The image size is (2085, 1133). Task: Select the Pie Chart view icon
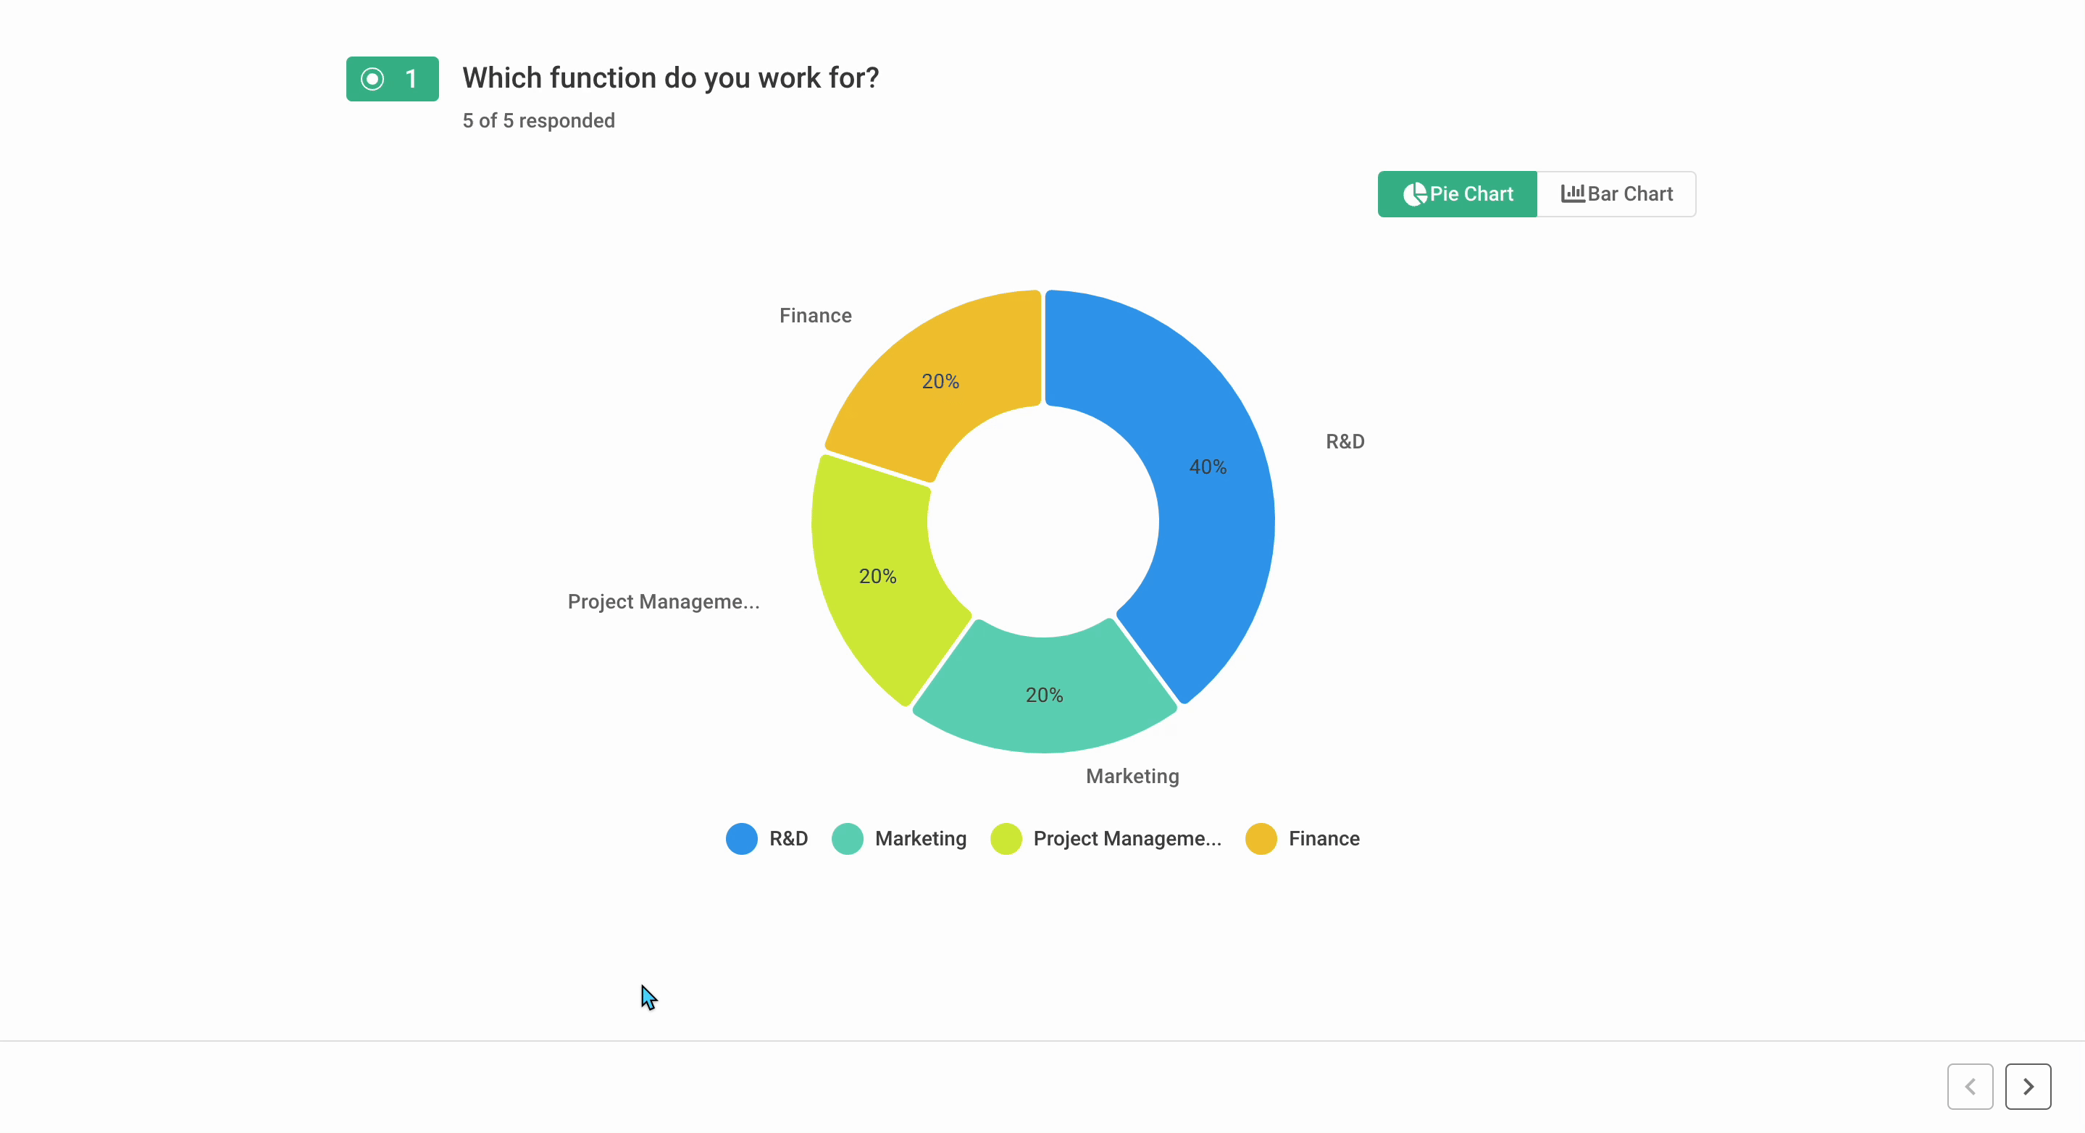[x=1416, y=194]
